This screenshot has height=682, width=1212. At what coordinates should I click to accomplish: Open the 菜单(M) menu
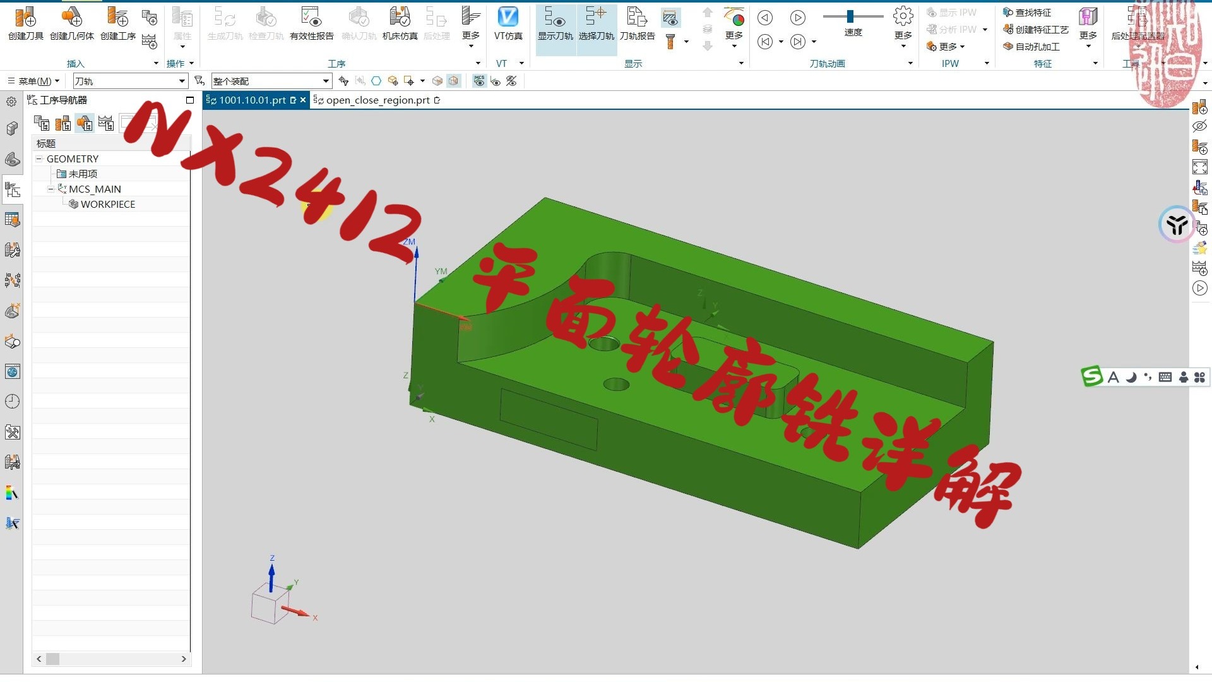point(35,81)
